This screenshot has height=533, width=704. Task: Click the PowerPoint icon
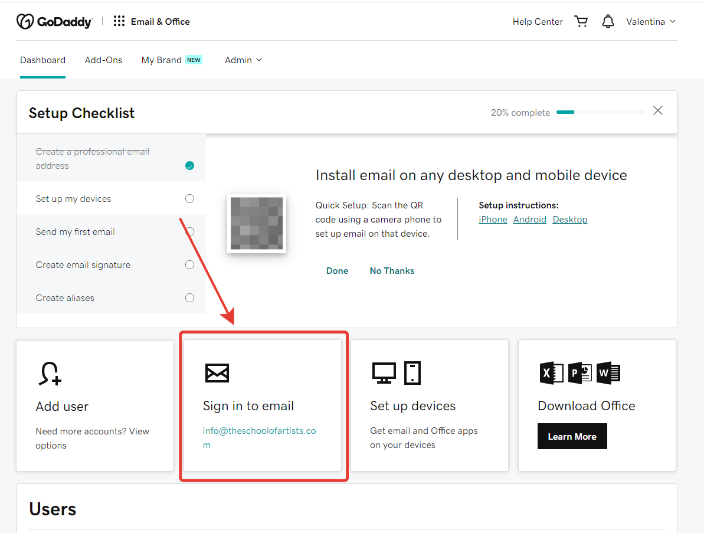click(580, 373)
